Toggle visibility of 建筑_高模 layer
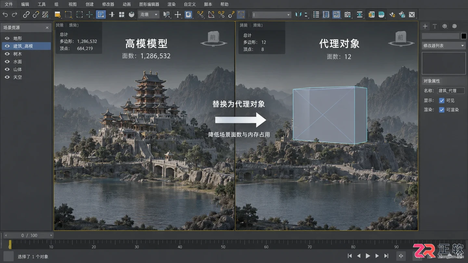Image resolution: width=468 pixels, height=263 pixels. 7,46
